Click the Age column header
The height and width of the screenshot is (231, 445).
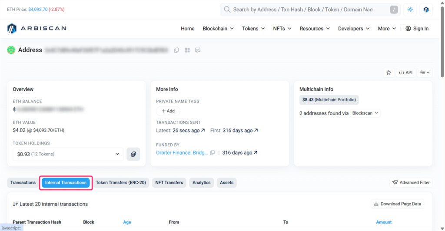(x=127, y=222)
